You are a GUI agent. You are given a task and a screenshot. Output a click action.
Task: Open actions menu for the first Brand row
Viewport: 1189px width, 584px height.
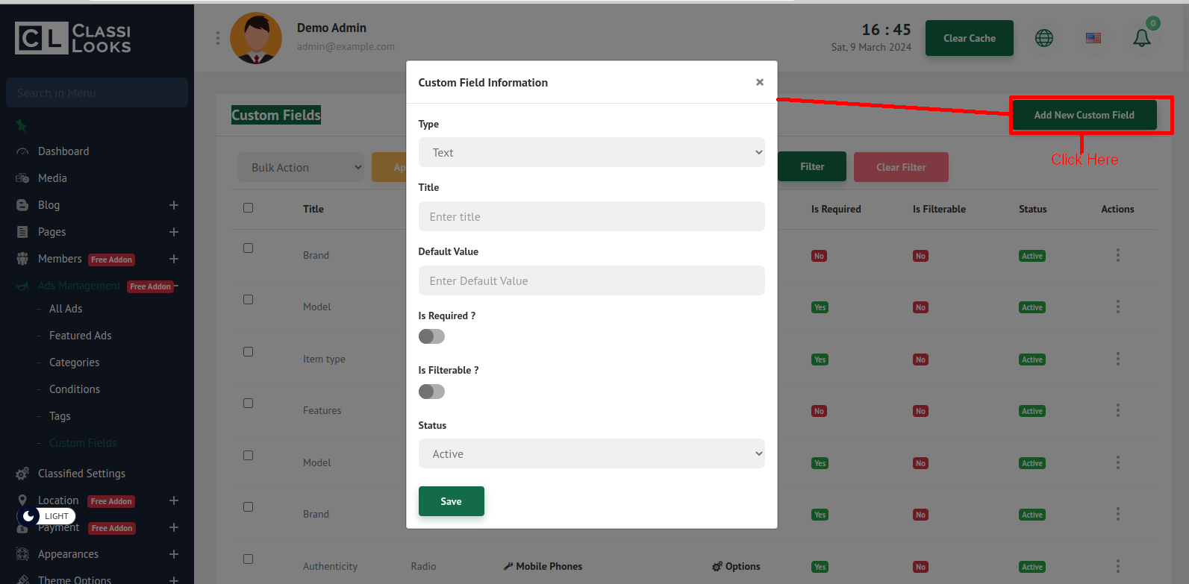[1117, 255]
